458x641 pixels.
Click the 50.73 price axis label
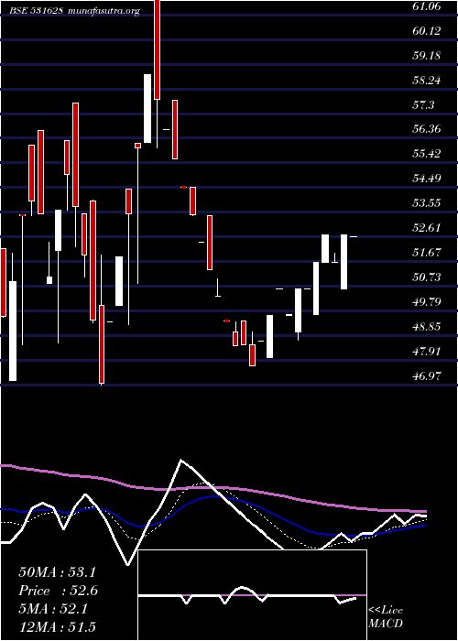[427, 277]
